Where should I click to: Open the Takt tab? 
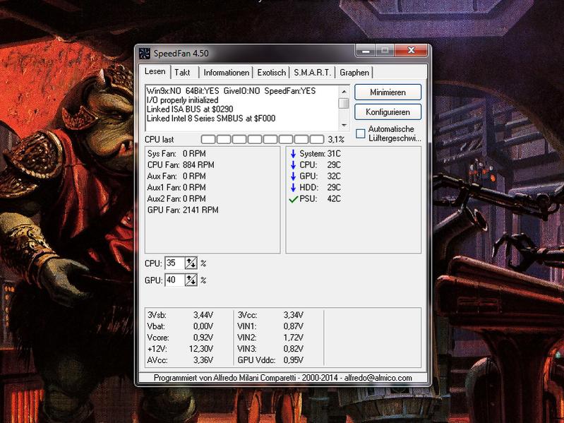(182, 72)
